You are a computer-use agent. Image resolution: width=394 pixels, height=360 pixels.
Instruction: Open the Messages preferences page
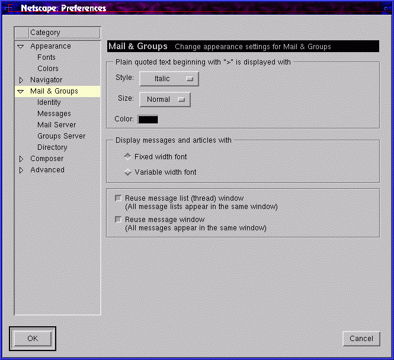(54, 114)
